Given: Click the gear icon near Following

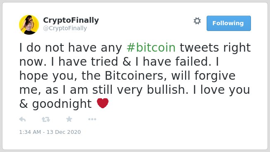Looking at the screenshot, I should [x=197, y=21].
